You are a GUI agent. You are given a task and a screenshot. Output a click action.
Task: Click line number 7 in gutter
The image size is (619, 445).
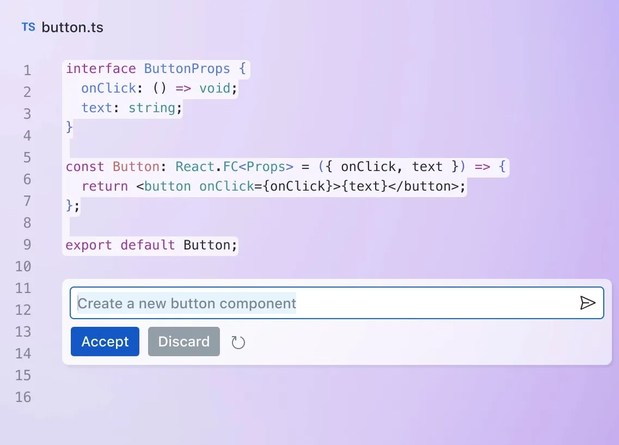pos(27,201)
